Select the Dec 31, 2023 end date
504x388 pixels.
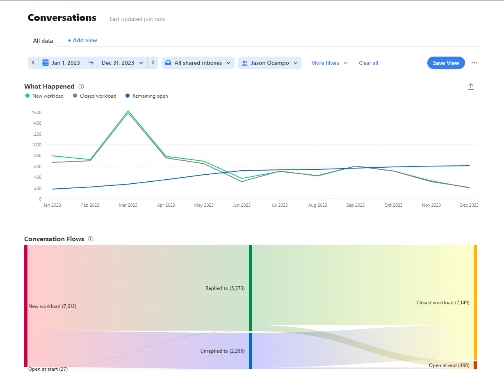coord(118,63)
